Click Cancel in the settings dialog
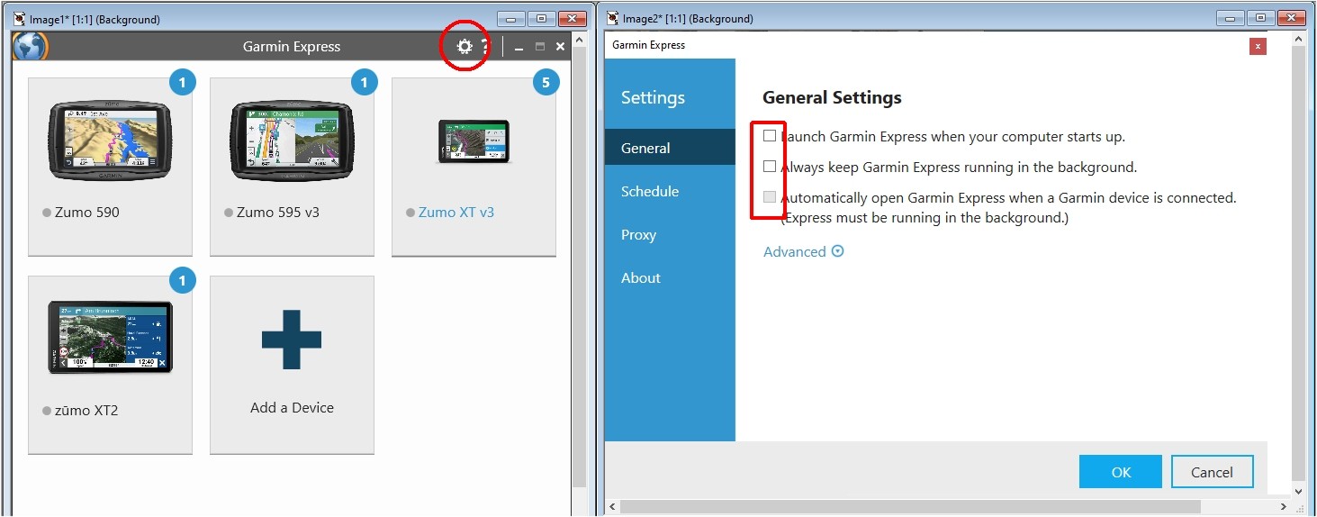 1212,472
